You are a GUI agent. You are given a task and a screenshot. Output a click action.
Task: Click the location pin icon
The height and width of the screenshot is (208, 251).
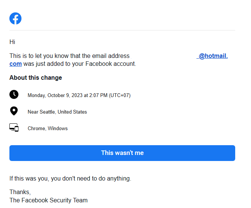pyautogui.click(x=14, y=111)
